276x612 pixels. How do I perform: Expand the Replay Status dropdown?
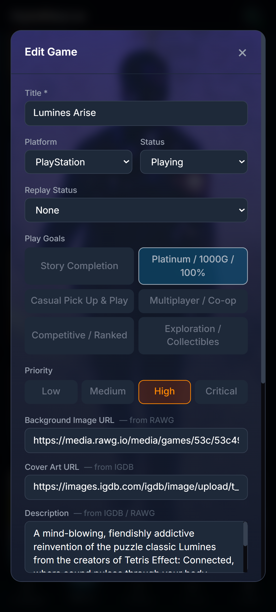(x=136, y=210)
